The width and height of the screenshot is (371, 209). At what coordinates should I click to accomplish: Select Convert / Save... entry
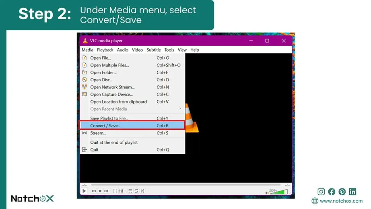pos(132,126)
